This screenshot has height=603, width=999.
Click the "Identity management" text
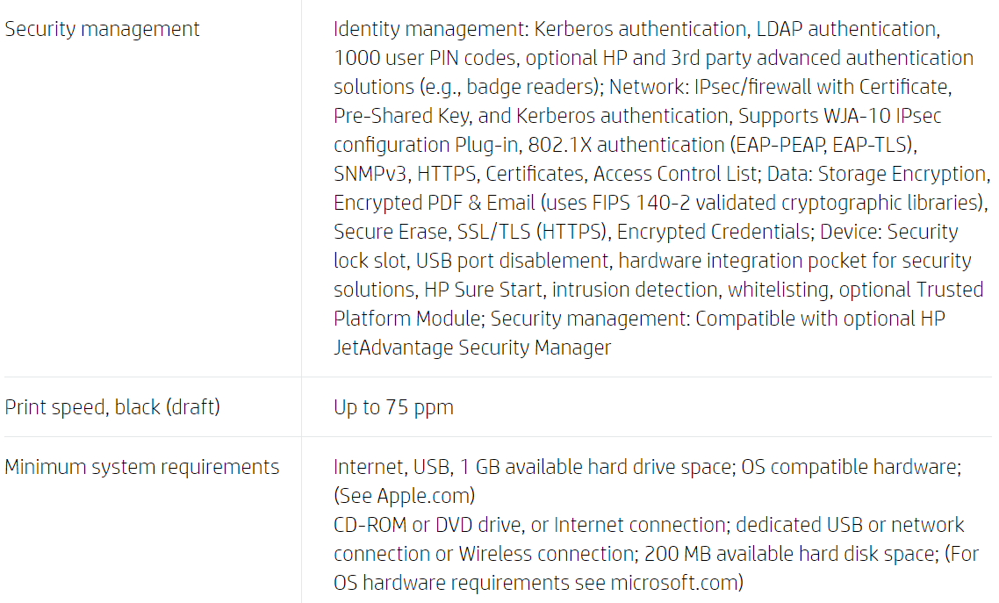(428, 29)
